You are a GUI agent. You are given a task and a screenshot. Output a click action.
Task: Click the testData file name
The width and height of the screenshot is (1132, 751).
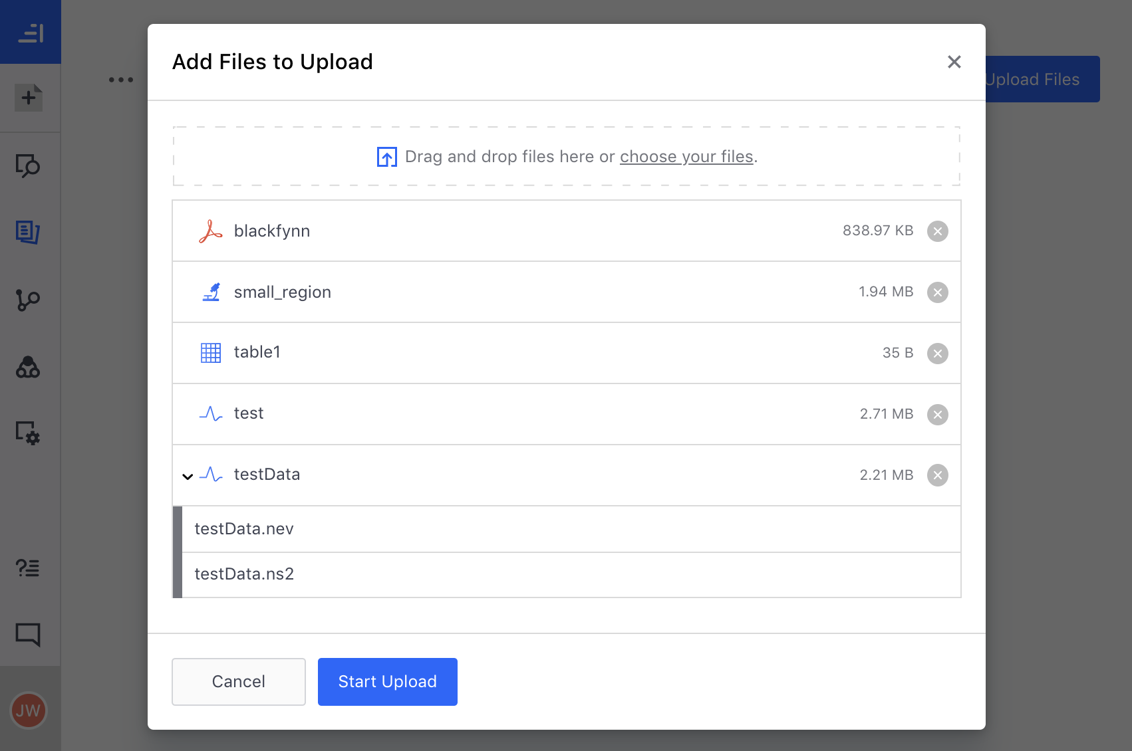(x=267, y=475)
